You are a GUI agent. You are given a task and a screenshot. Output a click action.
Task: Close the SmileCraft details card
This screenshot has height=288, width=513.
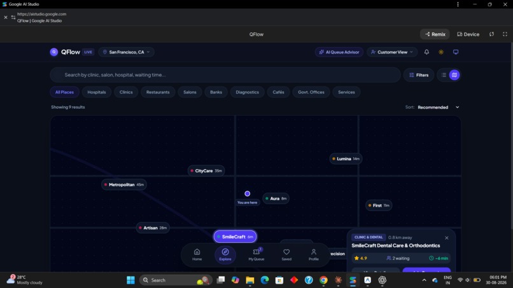[447, 238]
